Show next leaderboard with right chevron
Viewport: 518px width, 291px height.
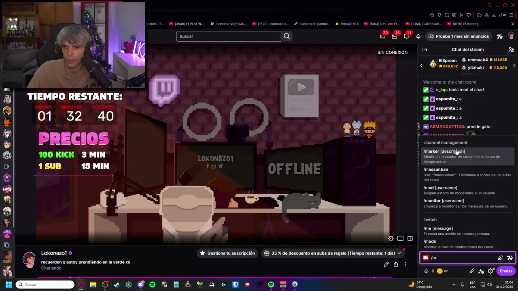514,65
